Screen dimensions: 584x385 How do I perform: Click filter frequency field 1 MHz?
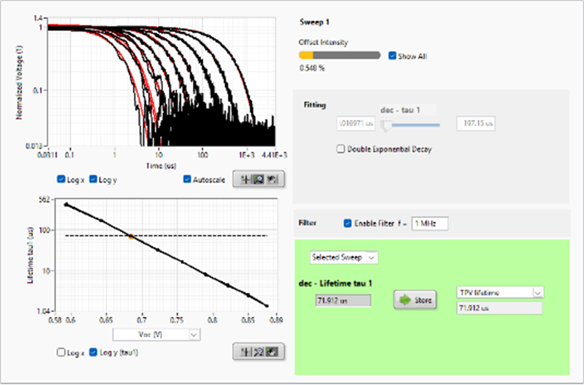tap(430, 223)
